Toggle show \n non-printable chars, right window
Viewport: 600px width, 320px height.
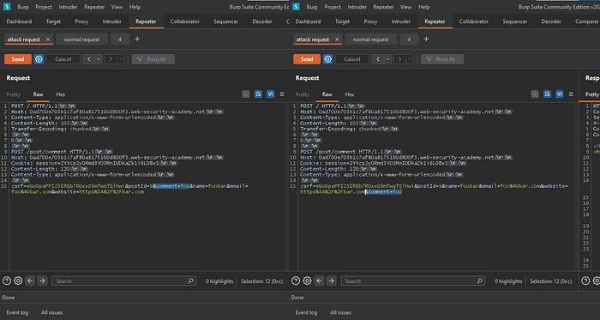pyautogui.click(x=560, y=94)
